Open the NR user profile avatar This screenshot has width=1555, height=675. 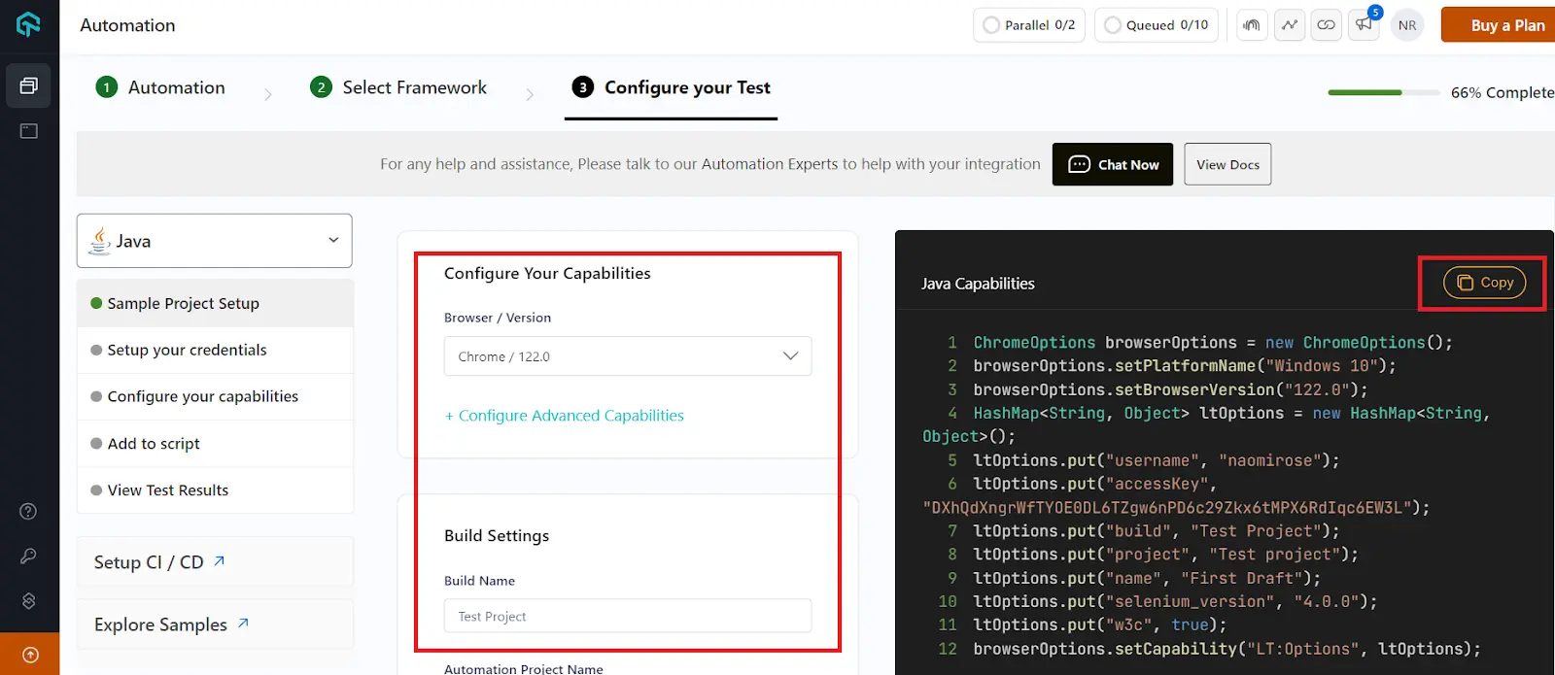pos(1407,25)
